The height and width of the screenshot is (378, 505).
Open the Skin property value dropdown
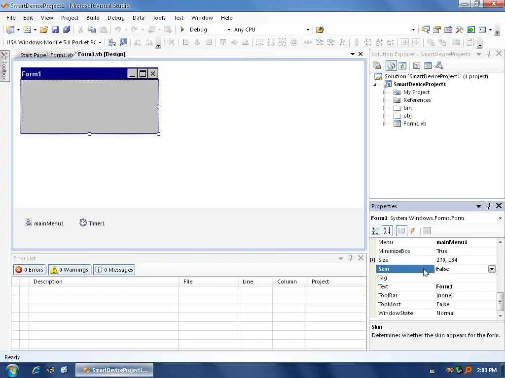[x=492, y=269]
